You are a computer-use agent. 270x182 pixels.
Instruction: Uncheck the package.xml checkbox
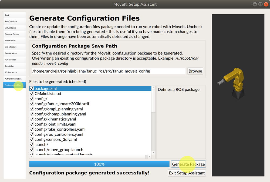click(x=32, y=89)
